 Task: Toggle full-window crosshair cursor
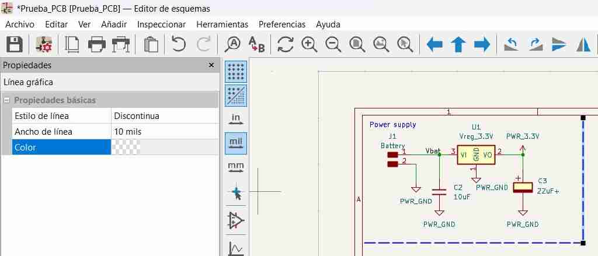point(236,194)
